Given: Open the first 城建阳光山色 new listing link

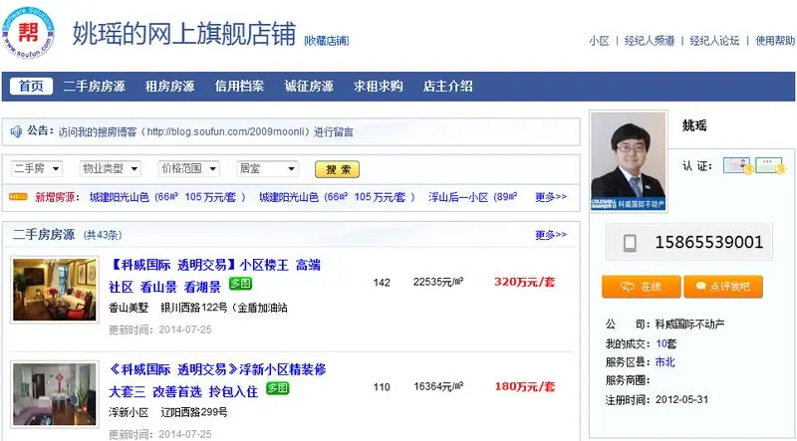Looking at the screenshot, I should coord(167,197).
